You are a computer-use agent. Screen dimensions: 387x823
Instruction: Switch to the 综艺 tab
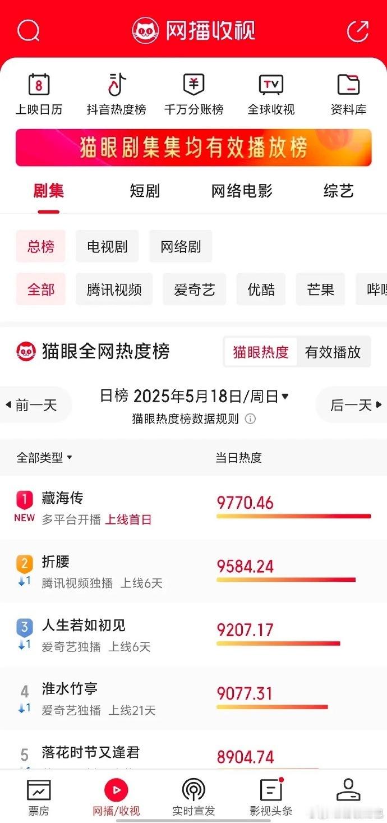click(339, 191)
